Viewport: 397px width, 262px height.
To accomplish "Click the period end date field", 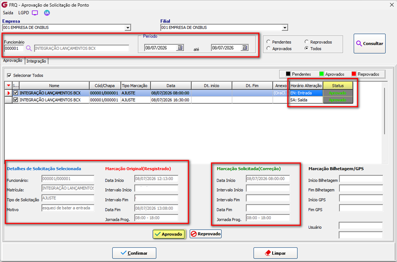I will (x=226, y=48).
